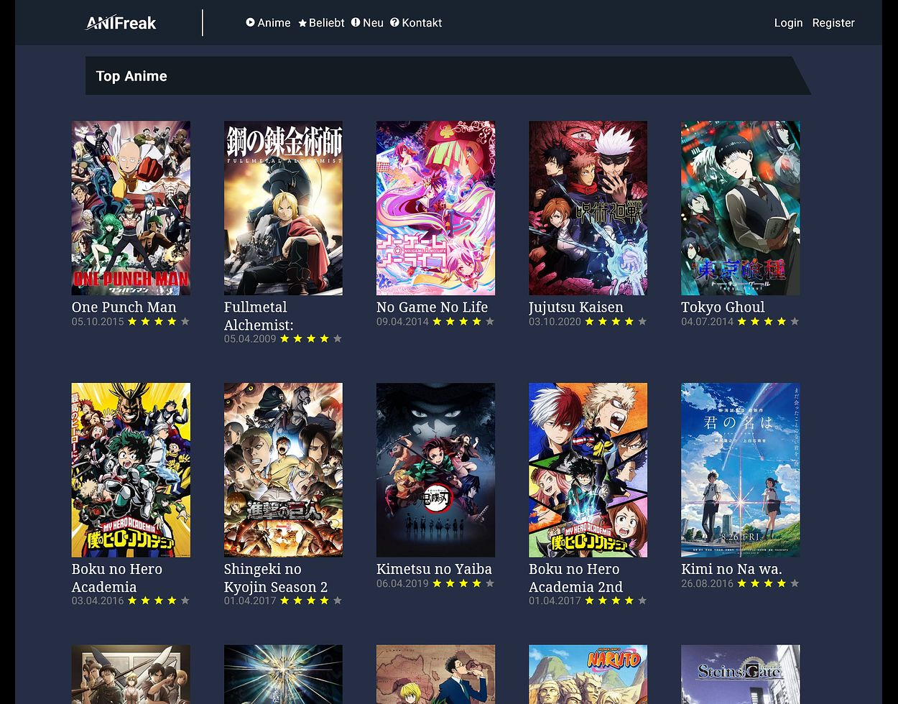This screenshot has width=898, height=704.
Task: Open the No Game No Life title link
Action: (432, 307)
